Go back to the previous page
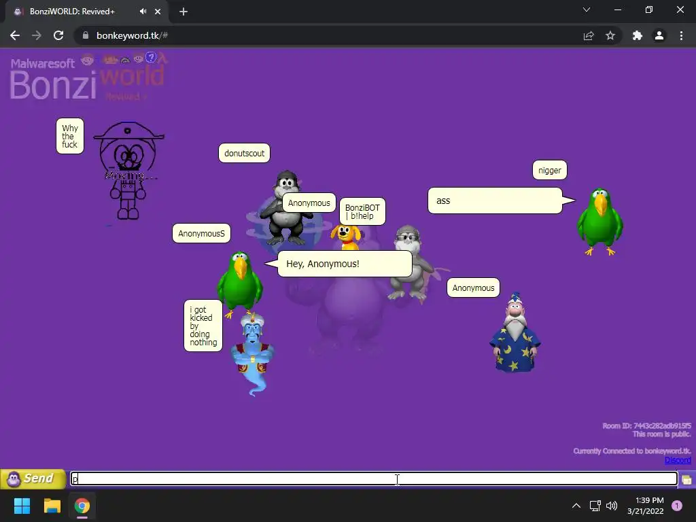Image resolution: width=696 pixels, height=522 pixels. tap(15, 35)
